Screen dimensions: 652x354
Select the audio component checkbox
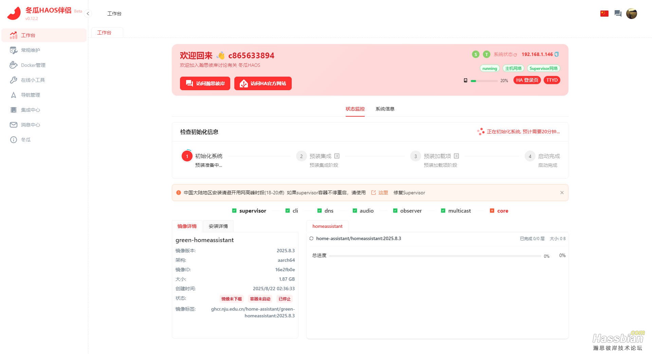pos(355,211)
